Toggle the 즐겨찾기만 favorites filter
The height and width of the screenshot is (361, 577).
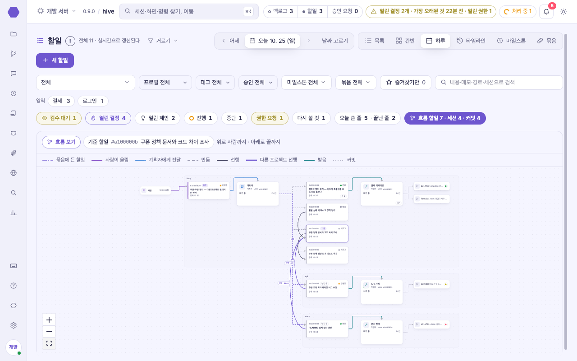click(x=406, y=83)
